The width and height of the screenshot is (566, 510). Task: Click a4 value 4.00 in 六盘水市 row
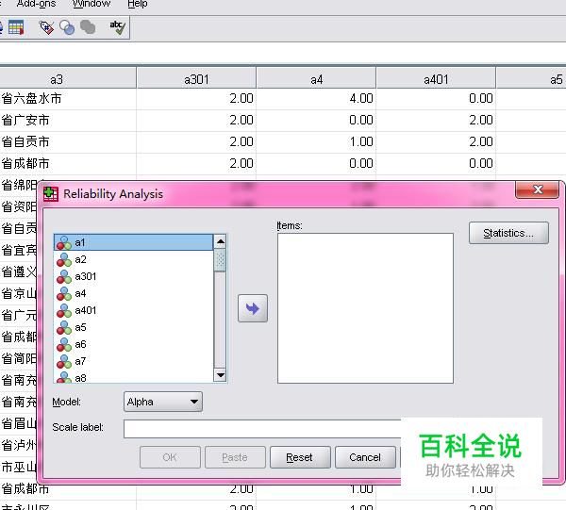point(316,98)
